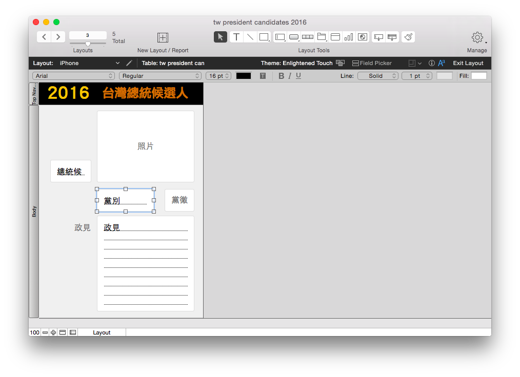Viewport: 520px width, 377px height.
Task: Click the layout number slider
Action: 88,44
